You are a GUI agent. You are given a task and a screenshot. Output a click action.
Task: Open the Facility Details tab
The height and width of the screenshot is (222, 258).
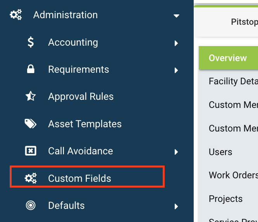[x=233, y=81]
